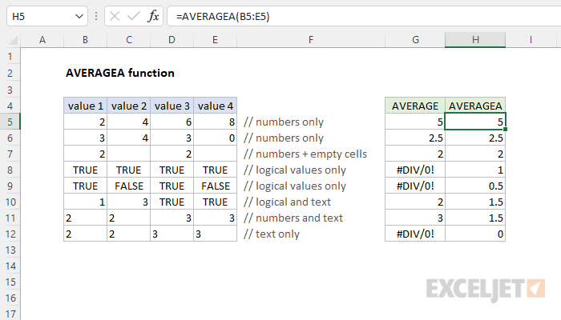Select row 15 header
This screenshot has width=561, height=320.
click(x=10, y=282)
